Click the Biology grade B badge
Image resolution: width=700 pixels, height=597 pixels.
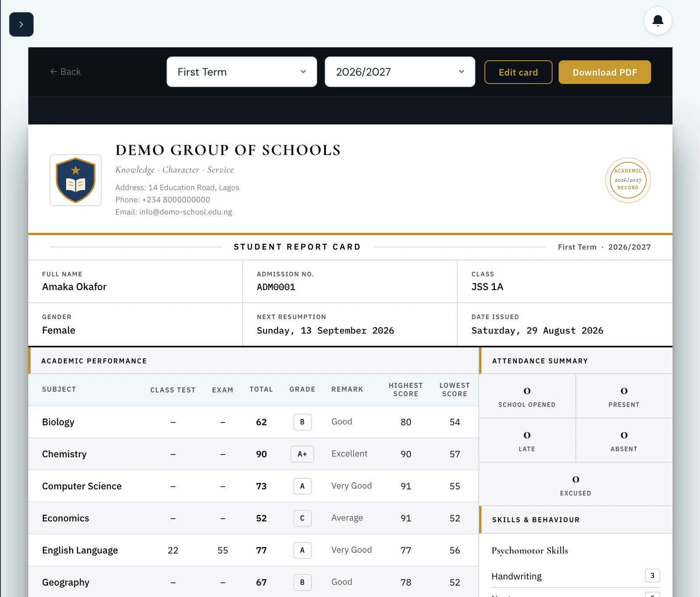(302, 422)
